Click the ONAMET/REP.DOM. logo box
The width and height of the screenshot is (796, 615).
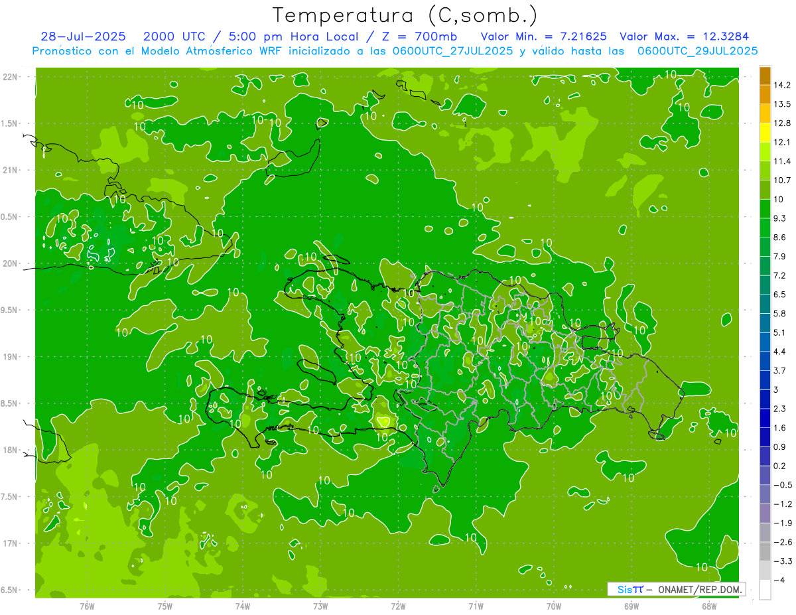(x=677, y=589)
